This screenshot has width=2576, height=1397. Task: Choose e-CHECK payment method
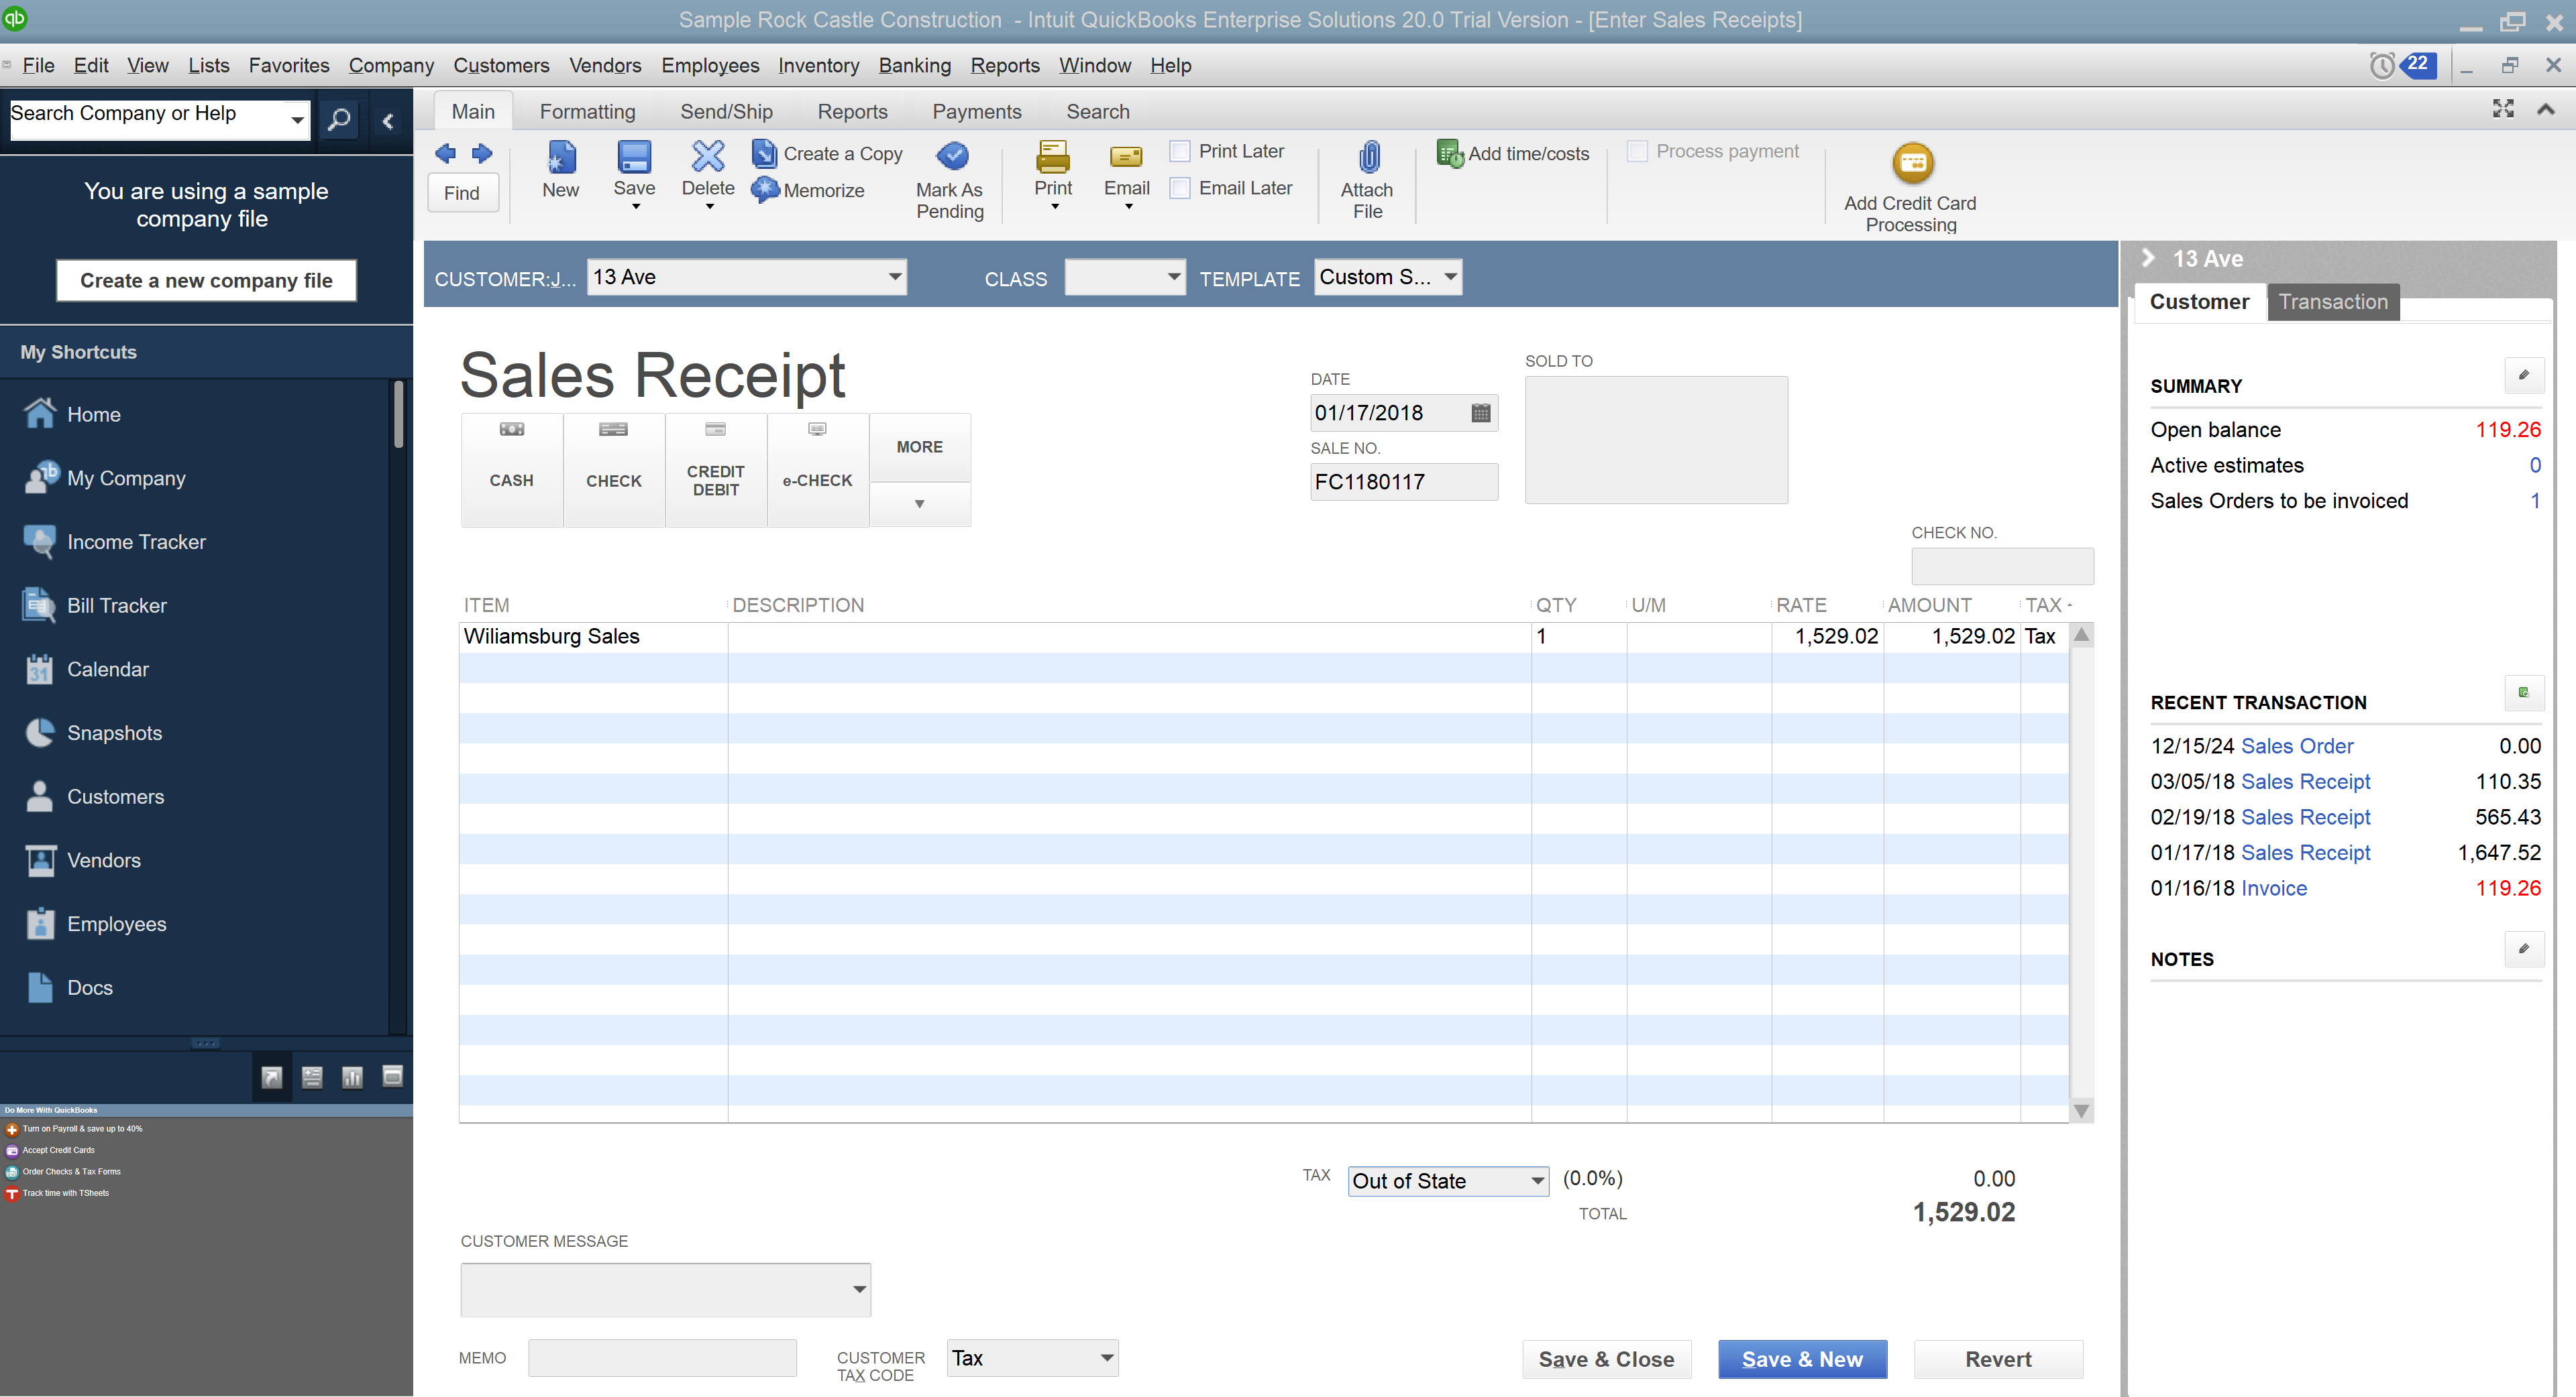[x=818, y=470]
